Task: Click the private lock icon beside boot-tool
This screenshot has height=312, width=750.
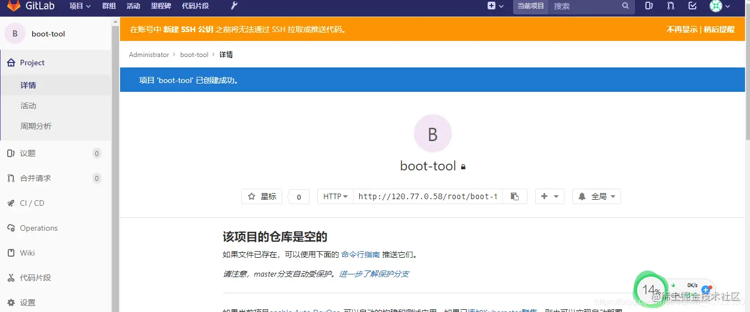Action: pos(463,167)
